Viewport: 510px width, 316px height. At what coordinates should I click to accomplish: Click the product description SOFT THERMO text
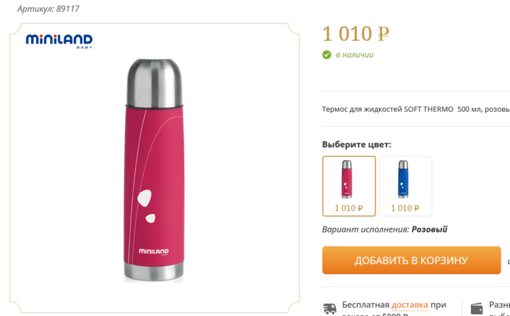tap(416, 109)
